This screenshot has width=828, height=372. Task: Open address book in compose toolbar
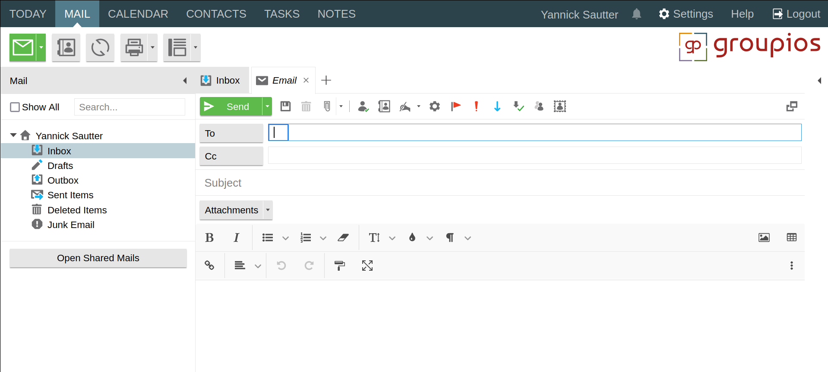tap(384, 106)
